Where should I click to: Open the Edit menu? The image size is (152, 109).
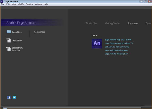[8, 4]
